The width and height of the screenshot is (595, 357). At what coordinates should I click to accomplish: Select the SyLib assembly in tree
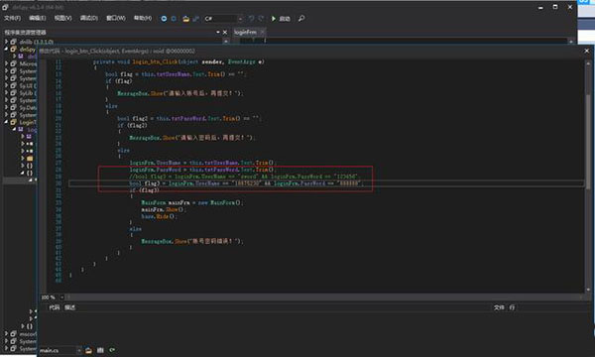(x=28, y=93)
